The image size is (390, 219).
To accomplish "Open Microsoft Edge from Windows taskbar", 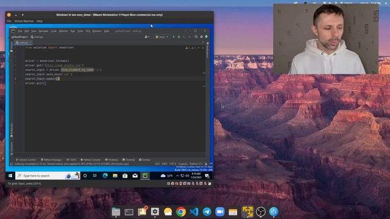I will pos(105,176).
